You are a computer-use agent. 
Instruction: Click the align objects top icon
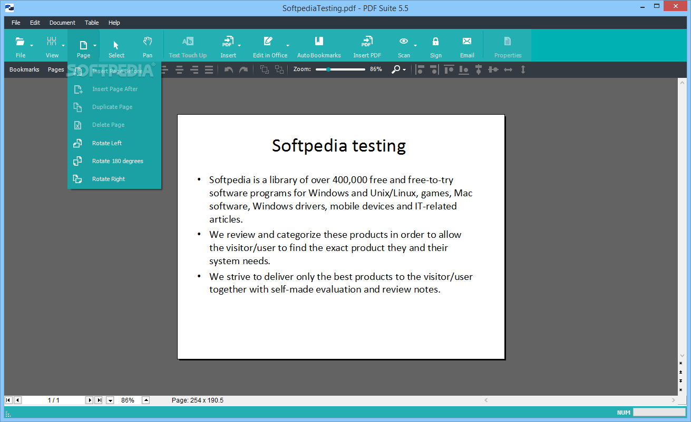pyautogui.click(x=449, y=69)
